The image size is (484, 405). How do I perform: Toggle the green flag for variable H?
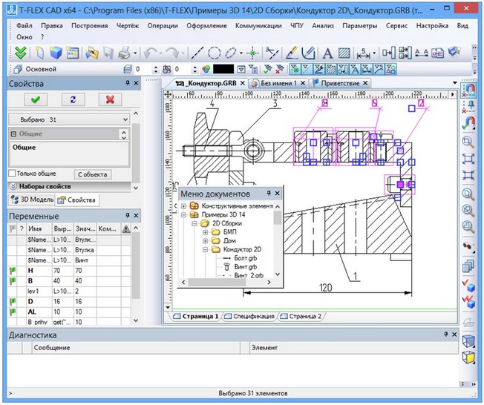coord(13,271)
